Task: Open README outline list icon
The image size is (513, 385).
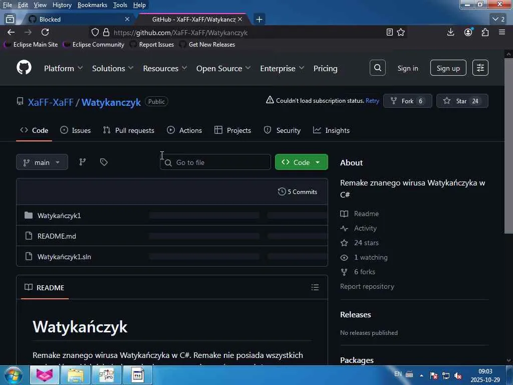Action: pos(315,287)
